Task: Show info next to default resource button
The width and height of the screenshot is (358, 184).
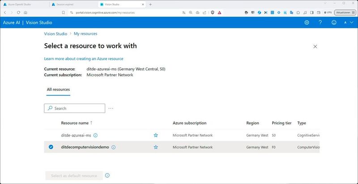Action: tap(107, 176)
